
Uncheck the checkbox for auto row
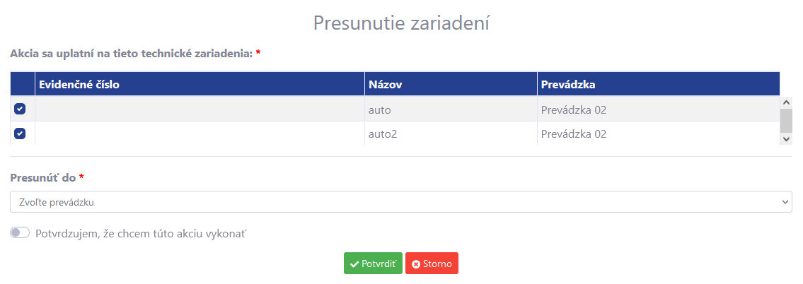click(x=20, y=109)
